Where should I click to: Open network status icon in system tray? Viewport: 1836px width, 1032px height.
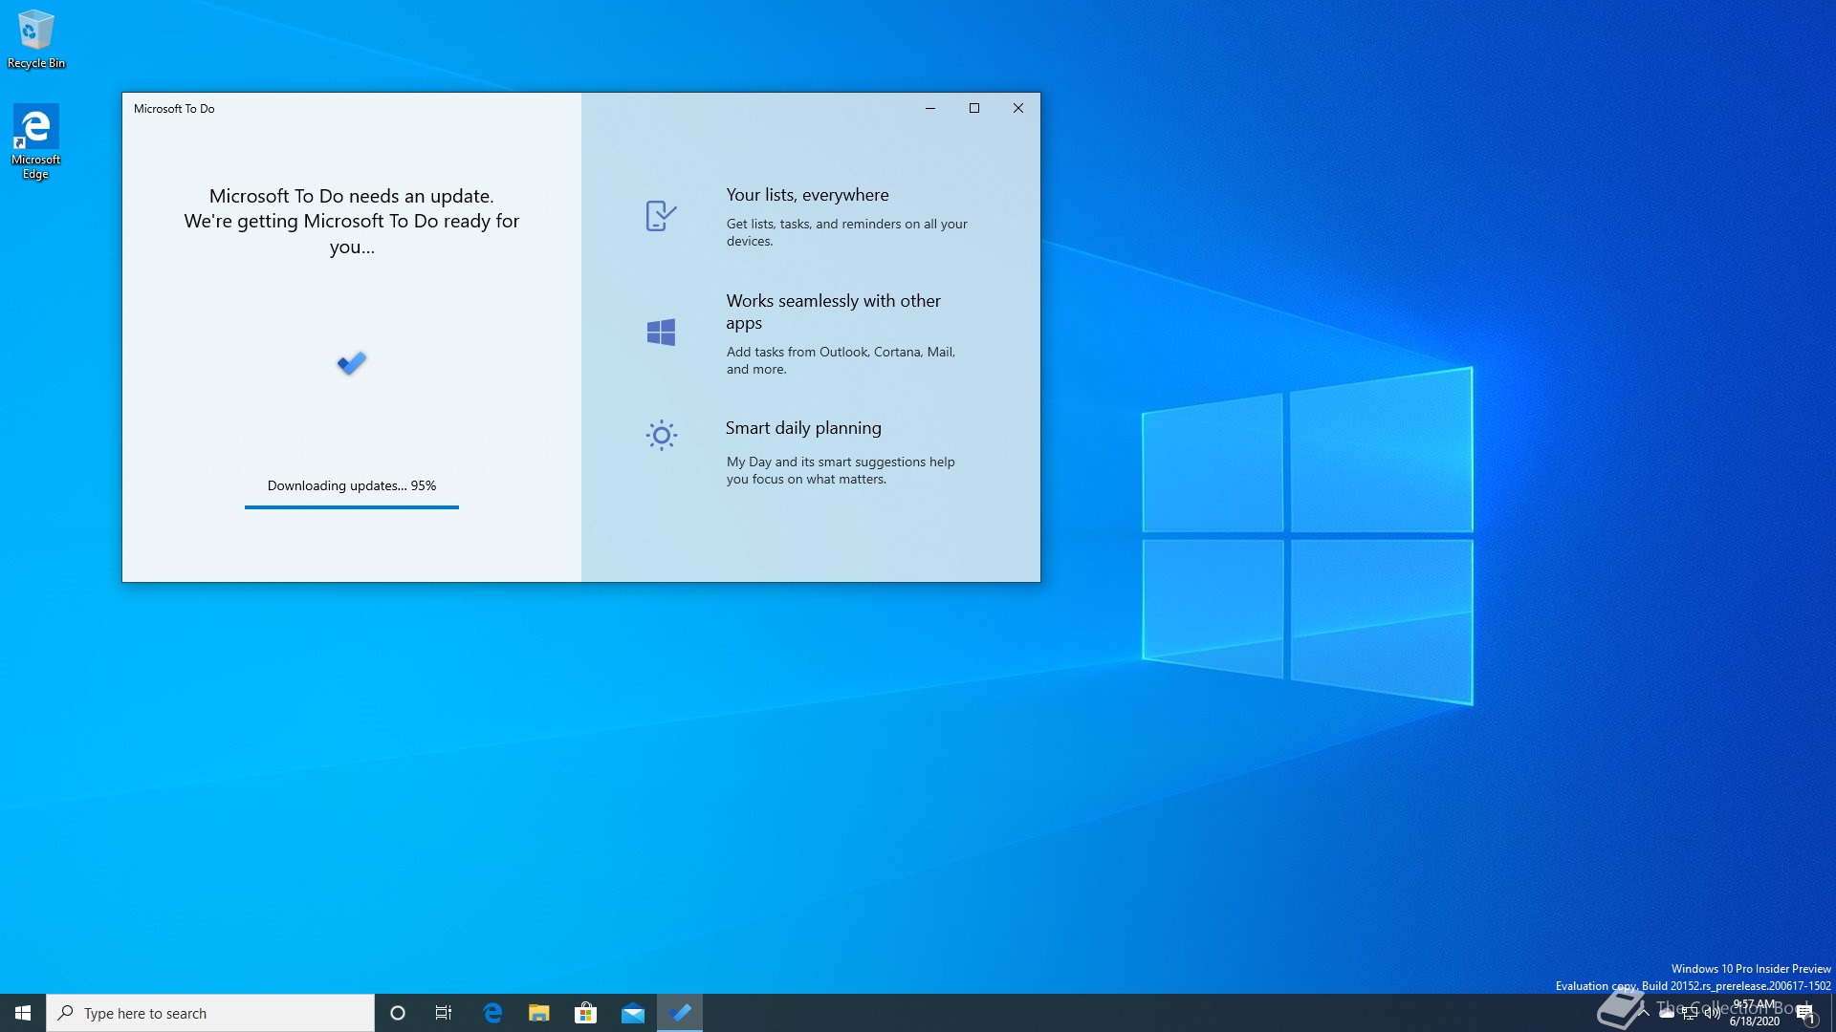pyautogui.click(x=1690, y=1013)
